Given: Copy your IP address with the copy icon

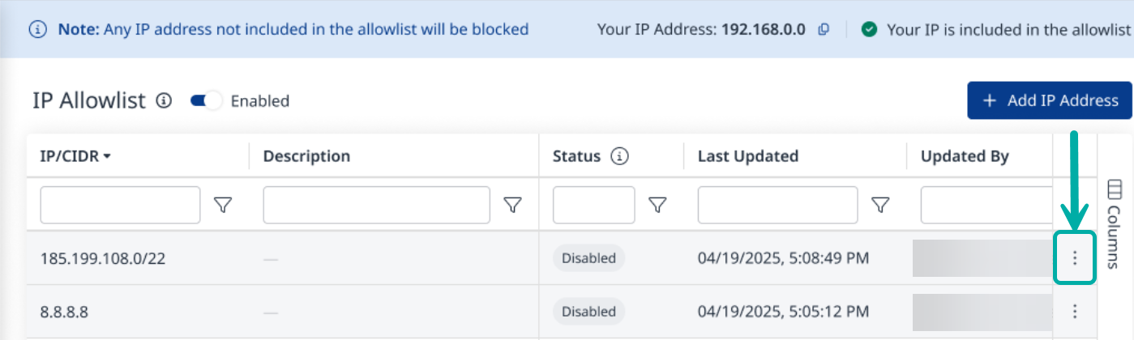Looking at the screenshot, I should click(x=824, y=30).
